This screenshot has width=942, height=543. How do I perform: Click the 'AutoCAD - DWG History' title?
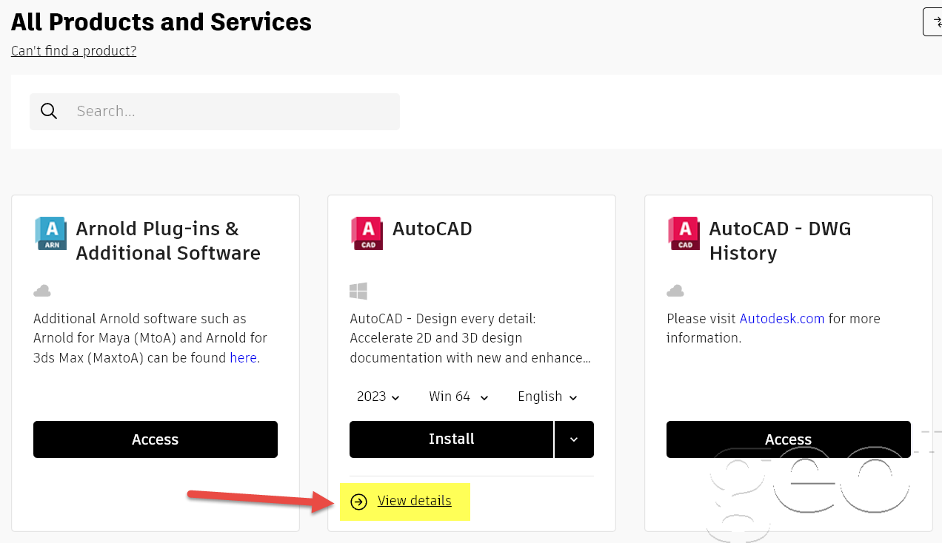coord(781,241)
